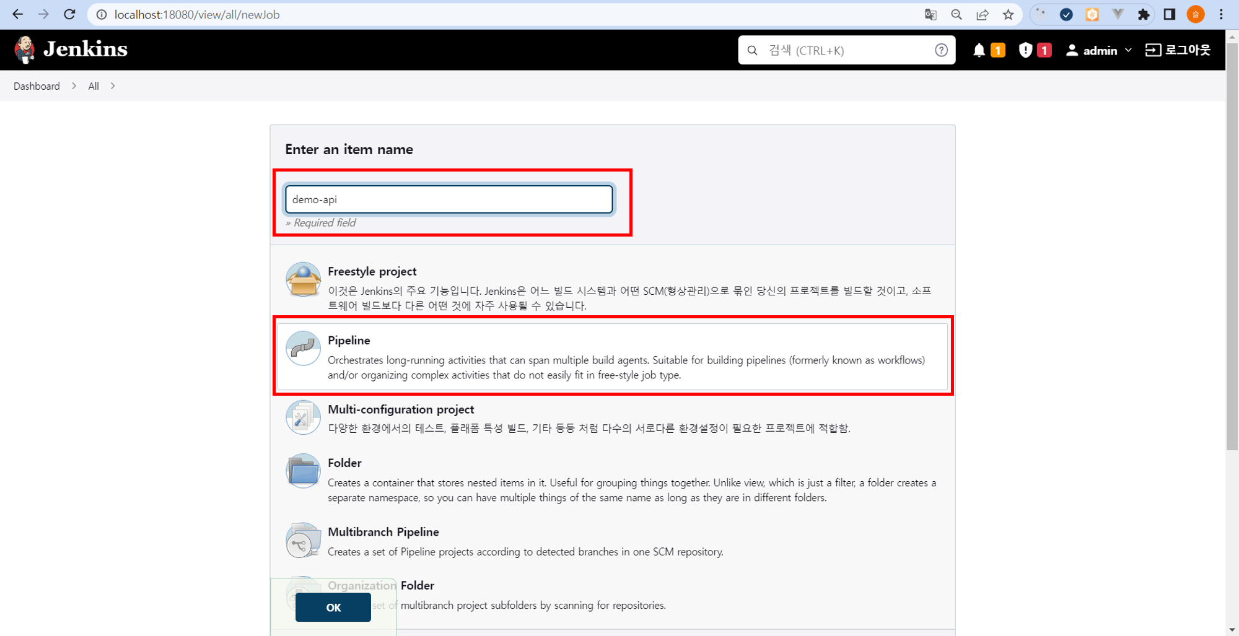The width and height of the screenshot is (1239, 636).
Task: Click the Multibranch description 'Creates a set of Pipeline' text
Action: [x=525, y=552]
